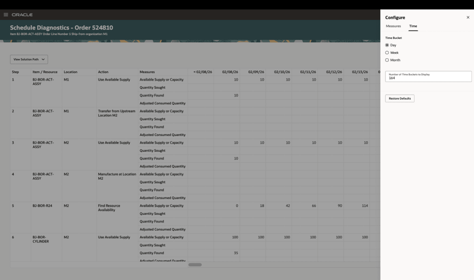Select the Week time bucket
Screen dimensions: 474x280
[388, 53]
